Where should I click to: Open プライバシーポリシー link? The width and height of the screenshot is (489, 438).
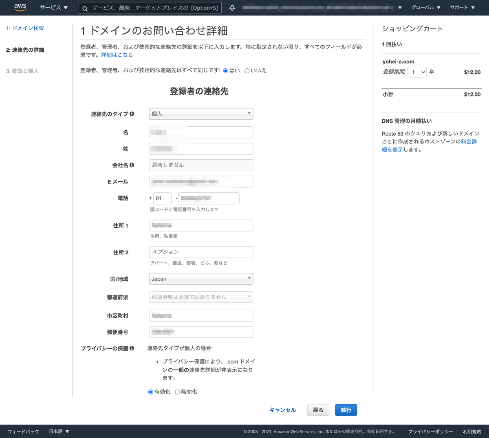coord(431,431)
